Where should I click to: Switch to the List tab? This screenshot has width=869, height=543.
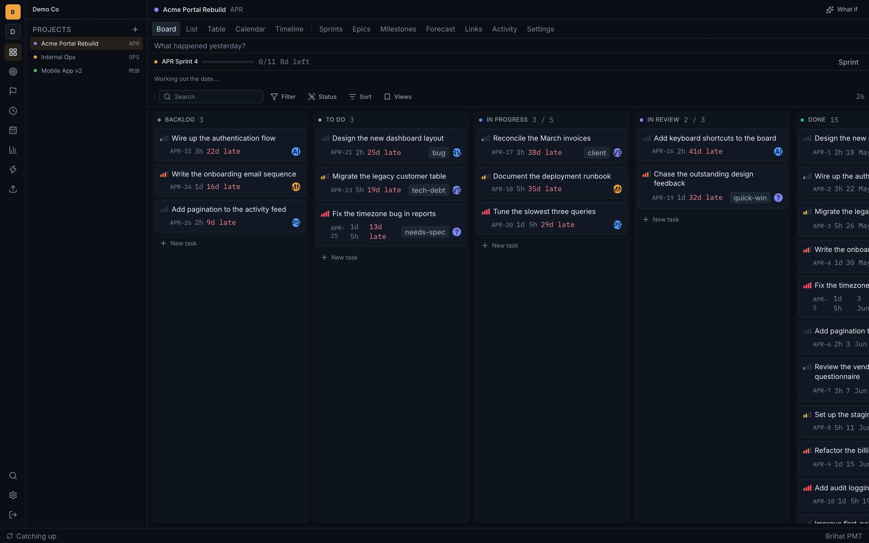pyautogui.click(x=192, y=29)
